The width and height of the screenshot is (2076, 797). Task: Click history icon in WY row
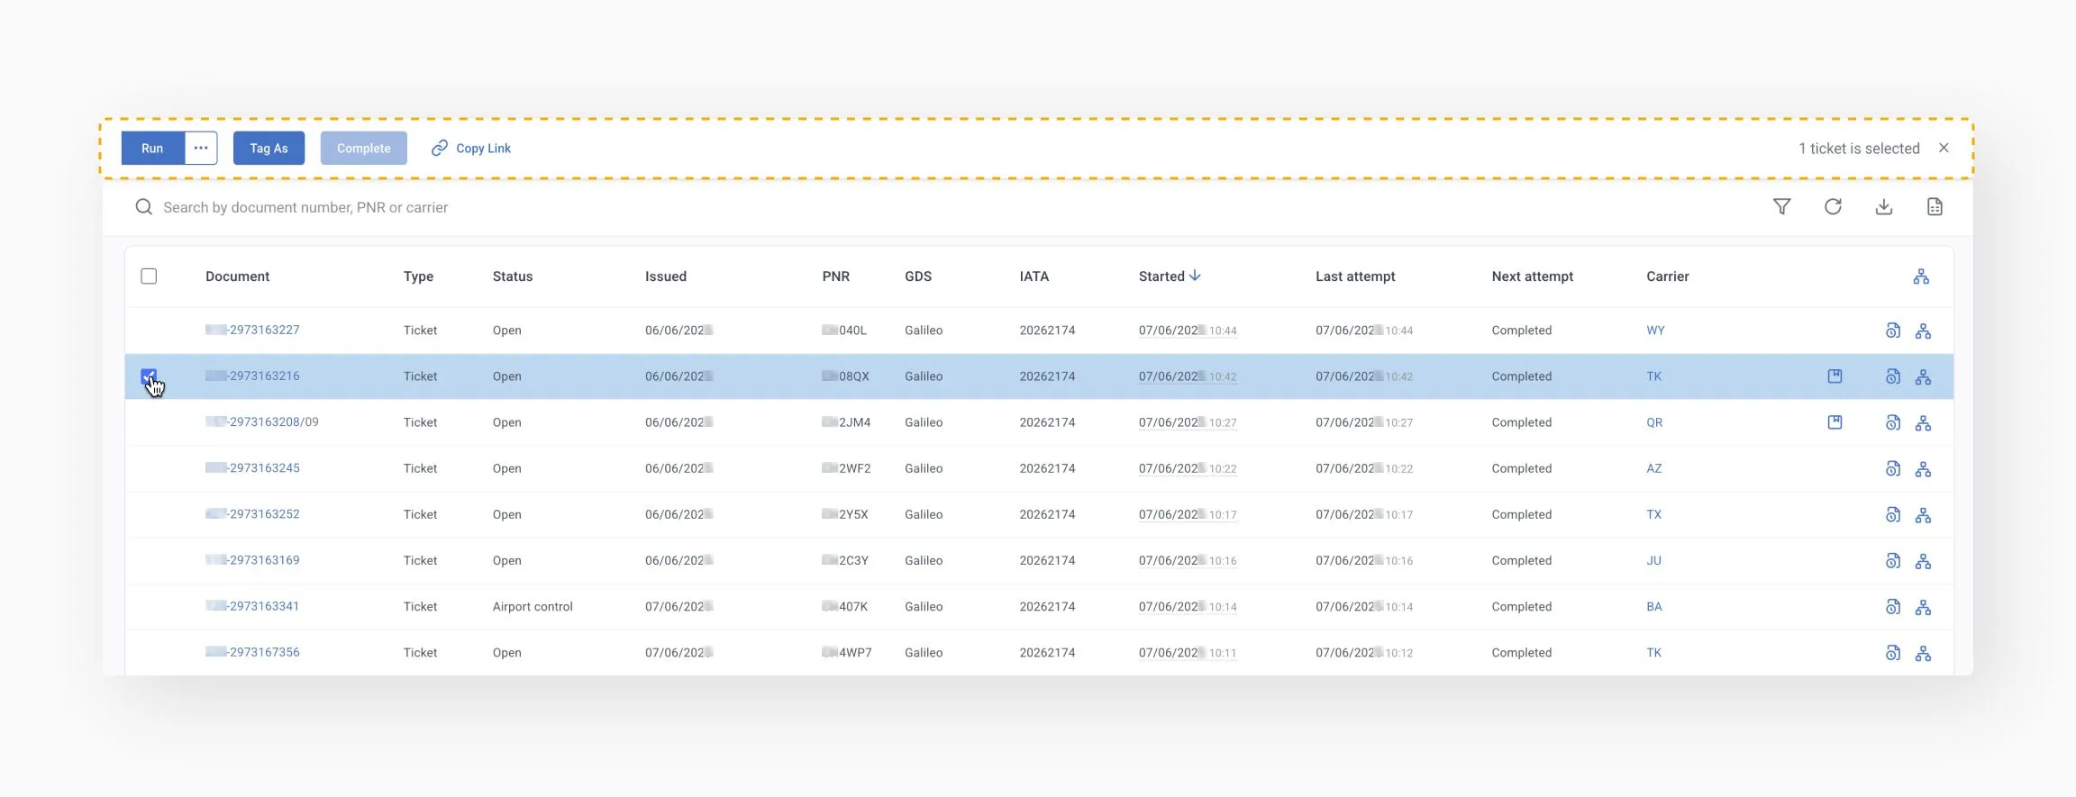[1892, 331]
